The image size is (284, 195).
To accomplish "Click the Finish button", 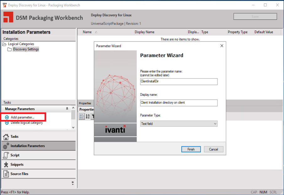I will point(191,149).
